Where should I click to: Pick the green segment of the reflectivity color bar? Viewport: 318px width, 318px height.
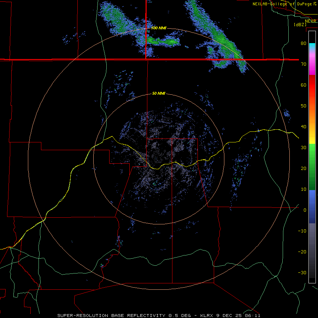pos(312,167)
